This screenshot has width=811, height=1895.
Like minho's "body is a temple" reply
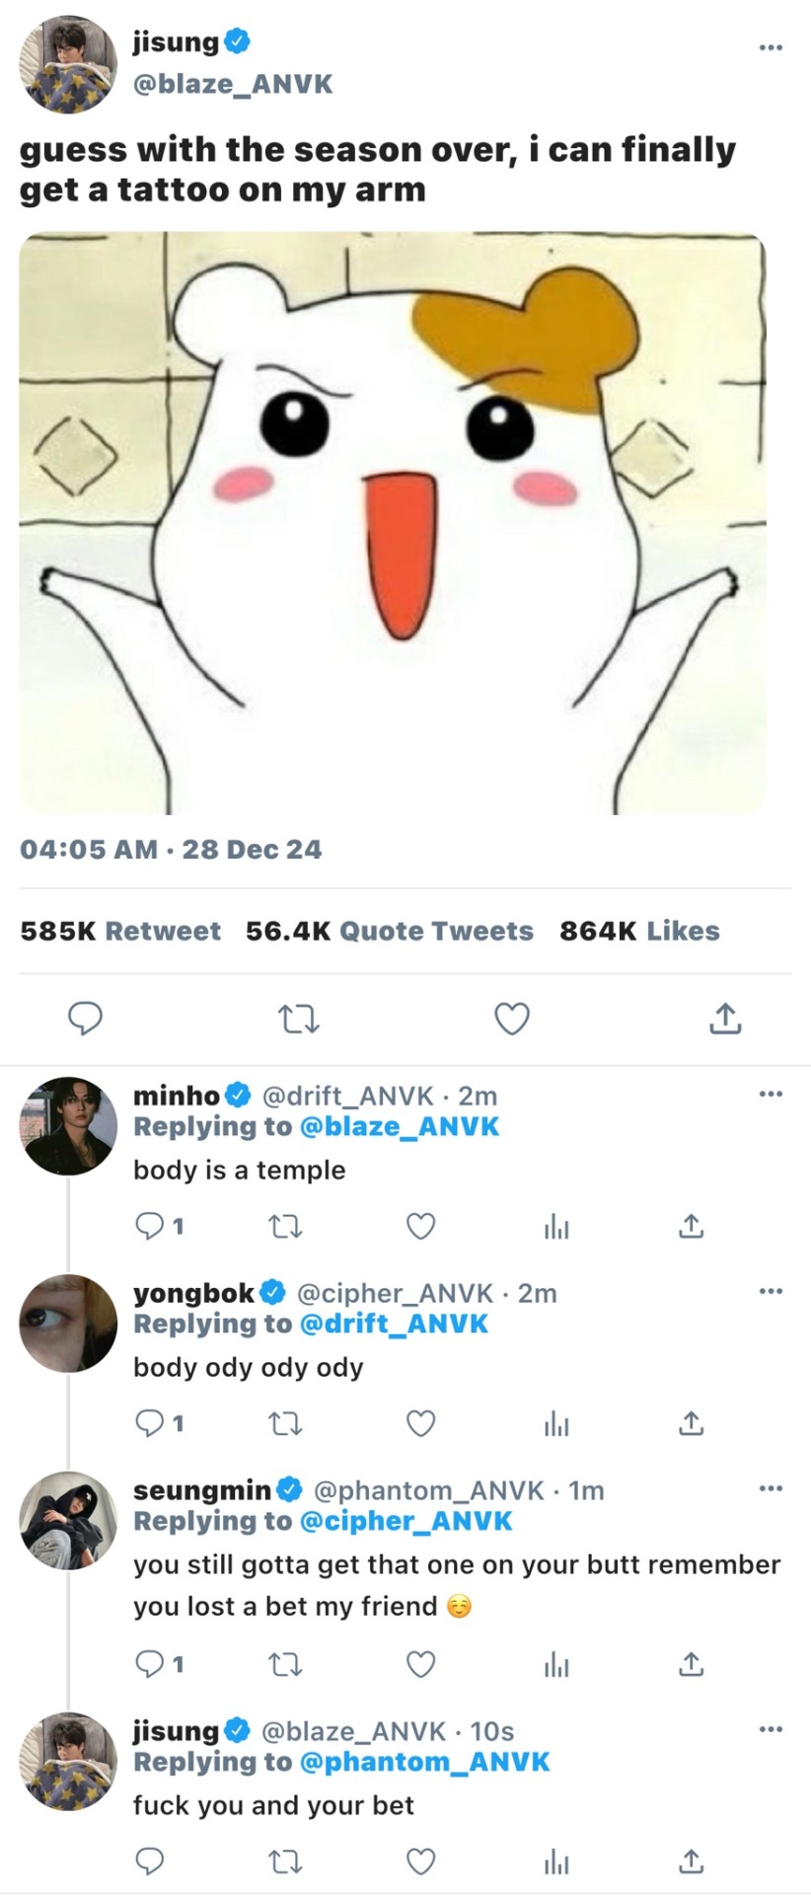[x=421, y=1226]
